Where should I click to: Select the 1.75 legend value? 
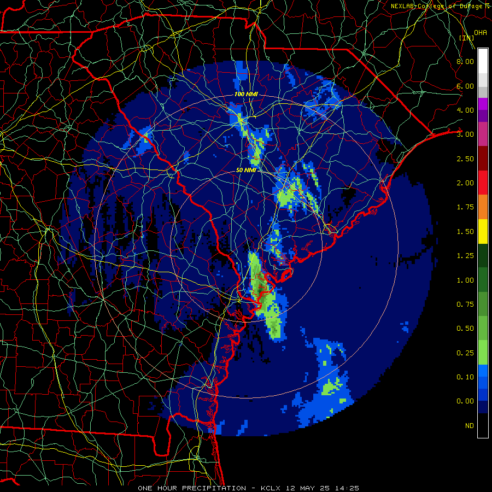pos(465,207)
